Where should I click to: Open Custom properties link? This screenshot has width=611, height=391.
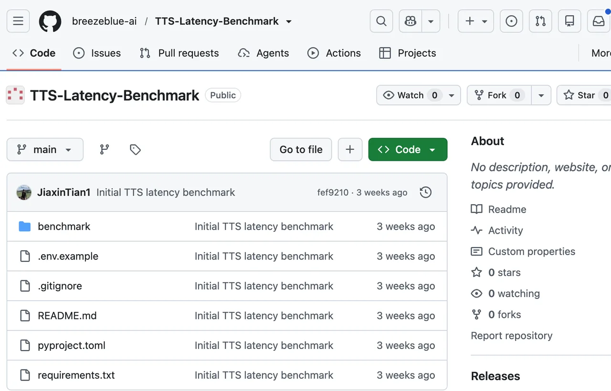coord(524,251)
